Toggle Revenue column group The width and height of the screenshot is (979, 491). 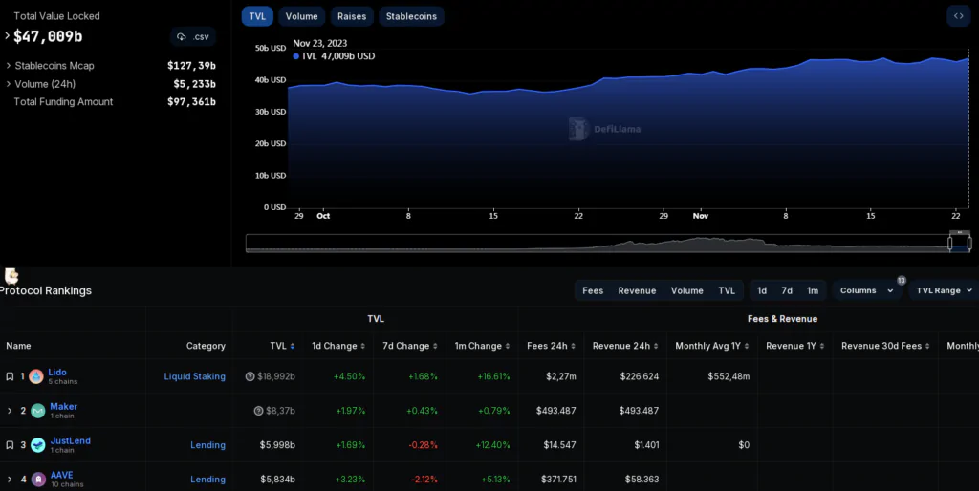pos(637,290)
